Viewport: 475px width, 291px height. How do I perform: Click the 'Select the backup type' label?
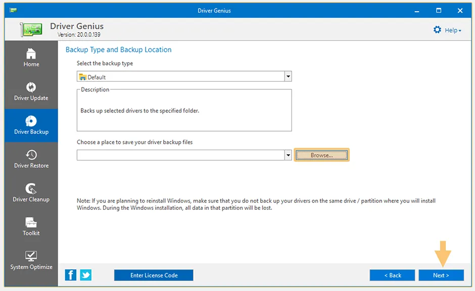coord(105,63)
